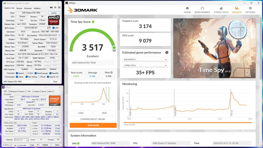Switch to the GPU-Z Validation tab
This screenshot has height=148, width=263.
tap(37, 8)
